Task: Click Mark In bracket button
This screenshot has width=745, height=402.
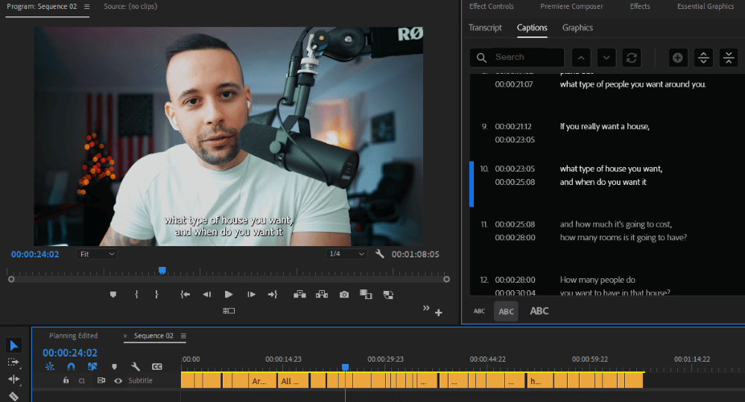Action: click(136, 295)
